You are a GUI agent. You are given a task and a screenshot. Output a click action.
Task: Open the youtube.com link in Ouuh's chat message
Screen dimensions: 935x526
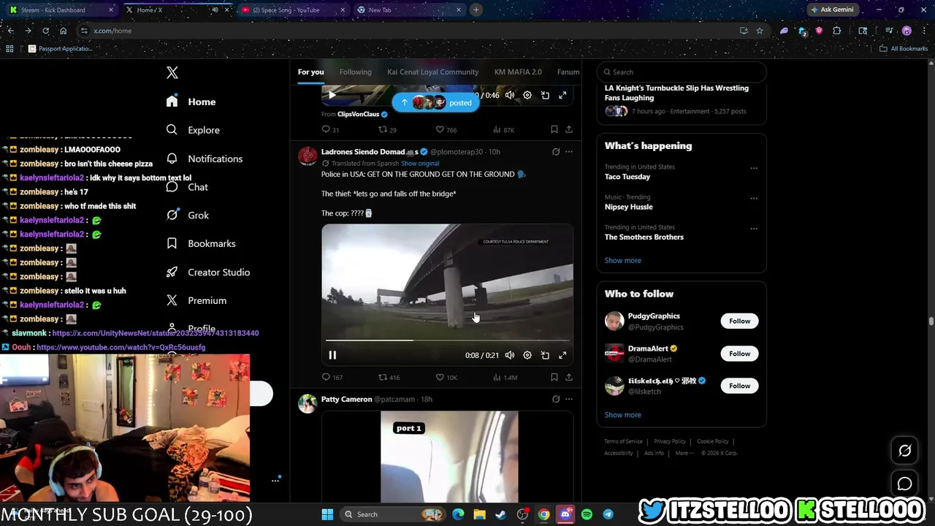(x=121, y=347)
